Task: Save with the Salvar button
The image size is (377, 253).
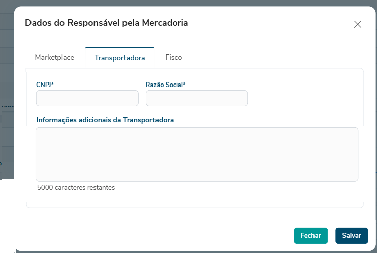Action: click(x=351, y=236)
